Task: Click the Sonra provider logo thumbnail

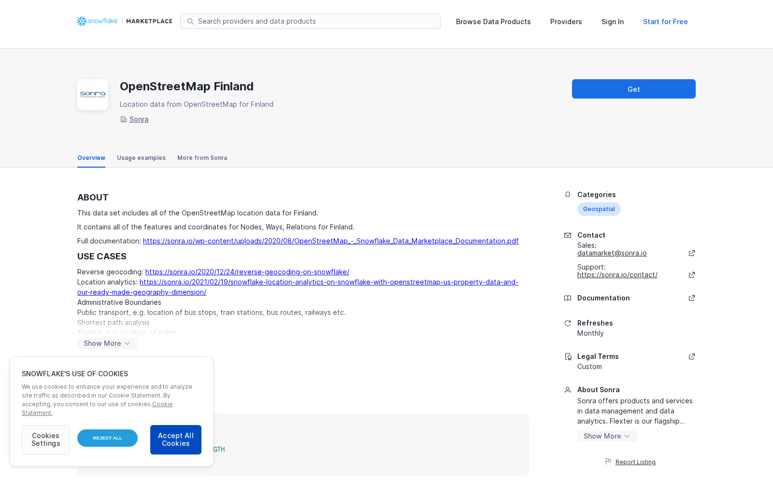Action: (93, 95)
